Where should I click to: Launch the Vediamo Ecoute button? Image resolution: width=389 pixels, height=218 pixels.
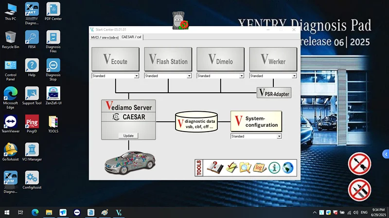coord(115,60)
